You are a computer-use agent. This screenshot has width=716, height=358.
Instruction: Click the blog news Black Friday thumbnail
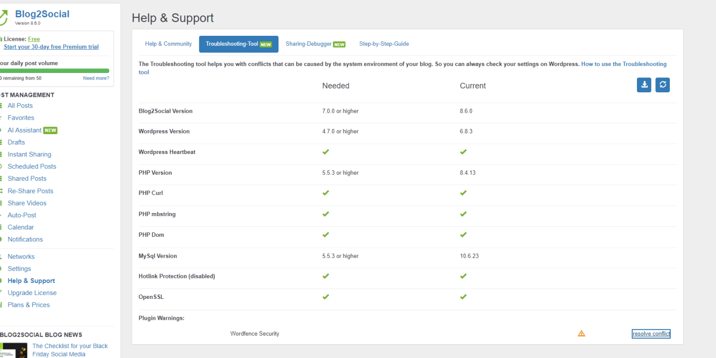coord(14,350)
